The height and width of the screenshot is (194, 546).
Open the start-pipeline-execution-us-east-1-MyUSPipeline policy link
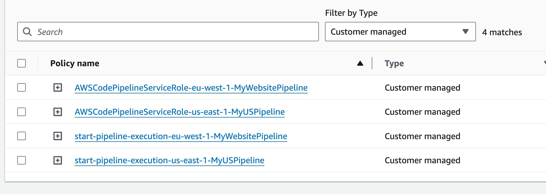(x=169, y=160)
